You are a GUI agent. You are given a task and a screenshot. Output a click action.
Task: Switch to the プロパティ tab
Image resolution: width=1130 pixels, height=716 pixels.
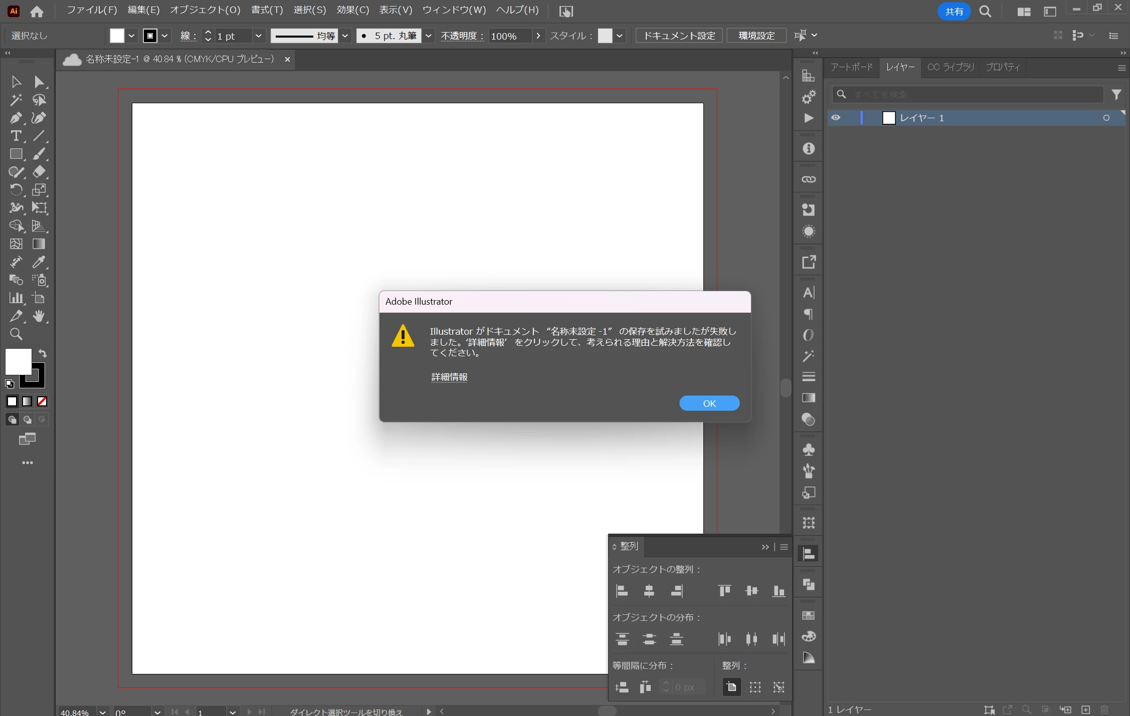[x=1003, y=67]
